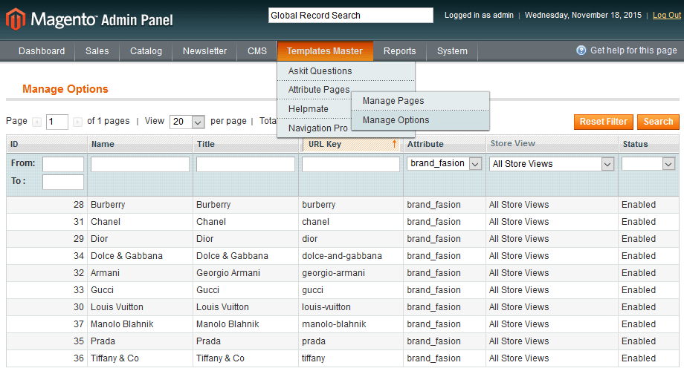Click the page number input field
The width and height of the screenshot is (684, 371).
pyautogui.click(x=57, y=122)
